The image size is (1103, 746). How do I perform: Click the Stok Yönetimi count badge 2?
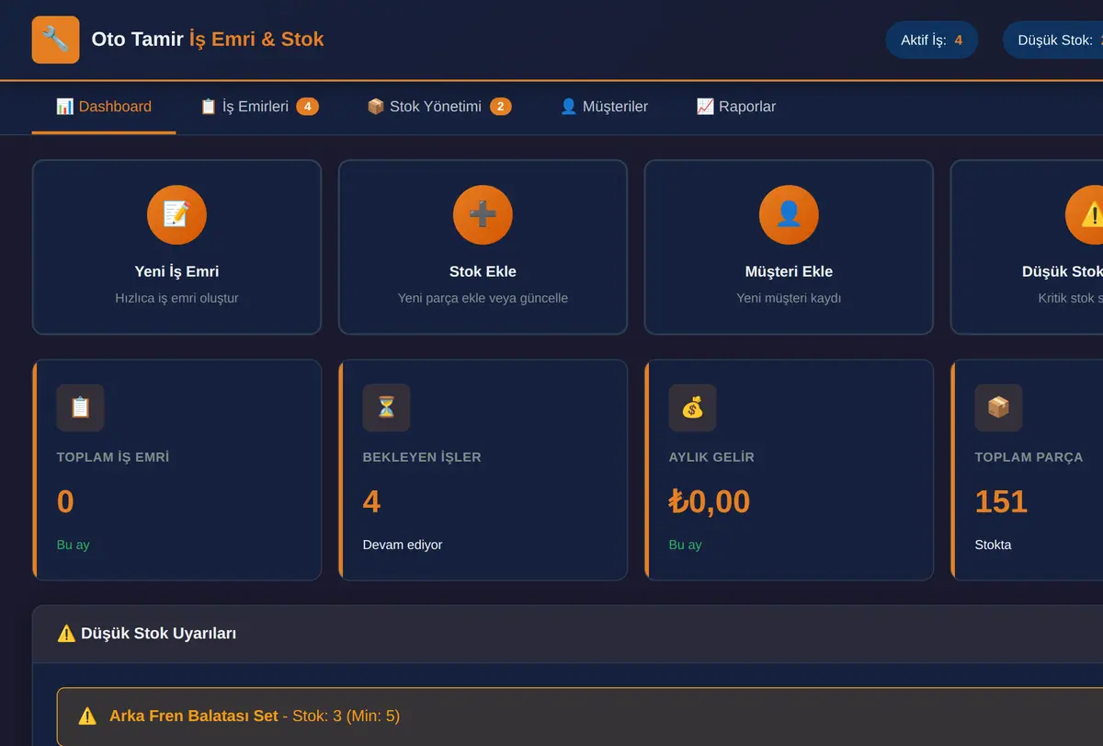[x=501, y=107]
